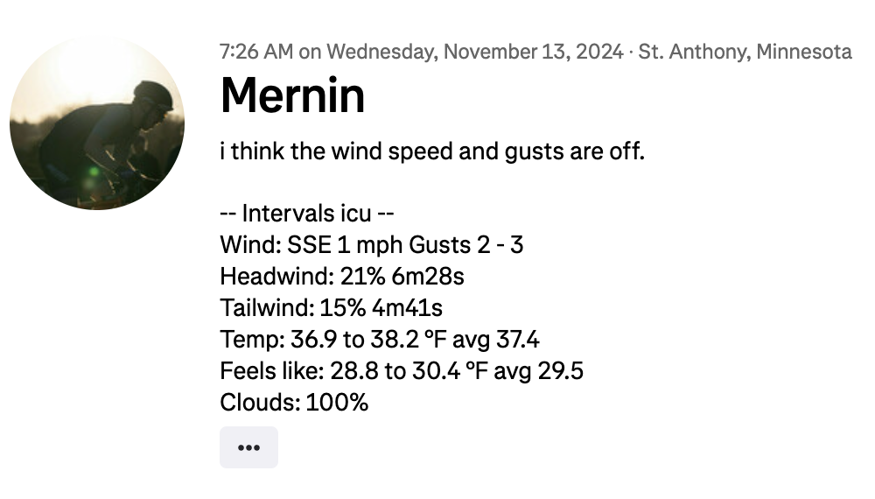Image resolution: width=875 pixels, height=499 pixels.
Task: Click the Clouds: 100% line
Action: (294, 403)
